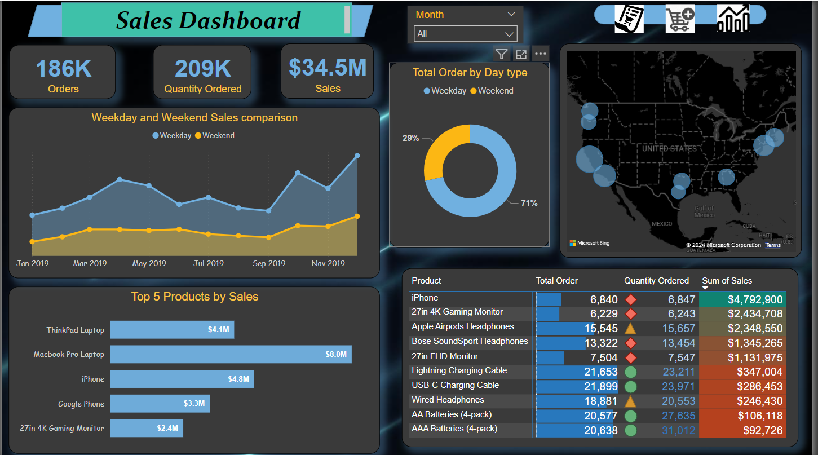Select the Macbook Pro Laptop bar

(x=231, y=355)
